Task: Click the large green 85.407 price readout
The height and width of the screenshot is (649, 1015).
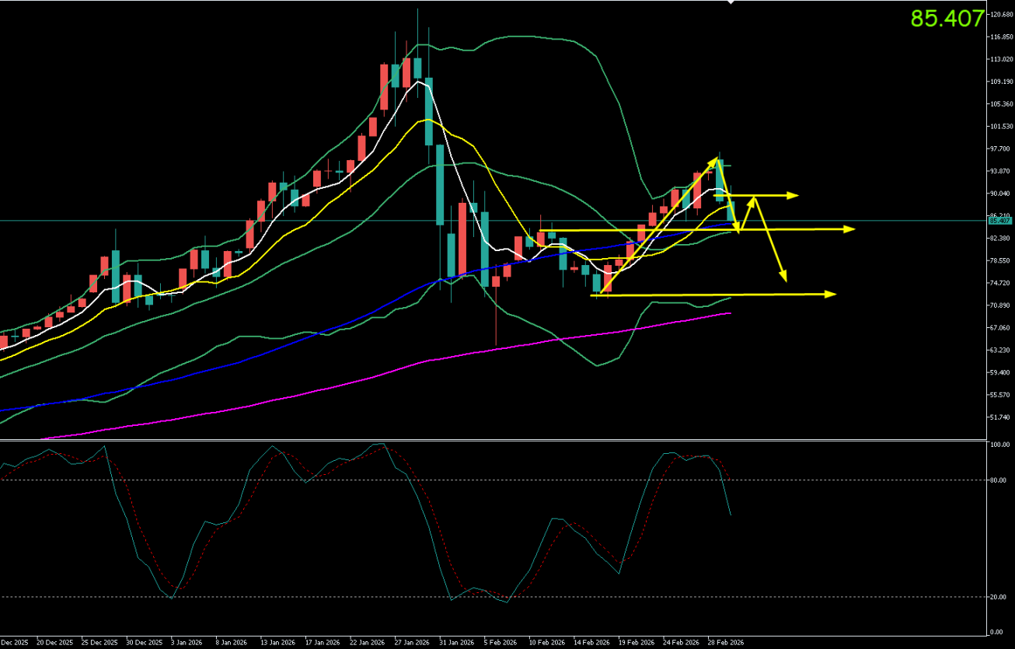Action: pos(947,19)
